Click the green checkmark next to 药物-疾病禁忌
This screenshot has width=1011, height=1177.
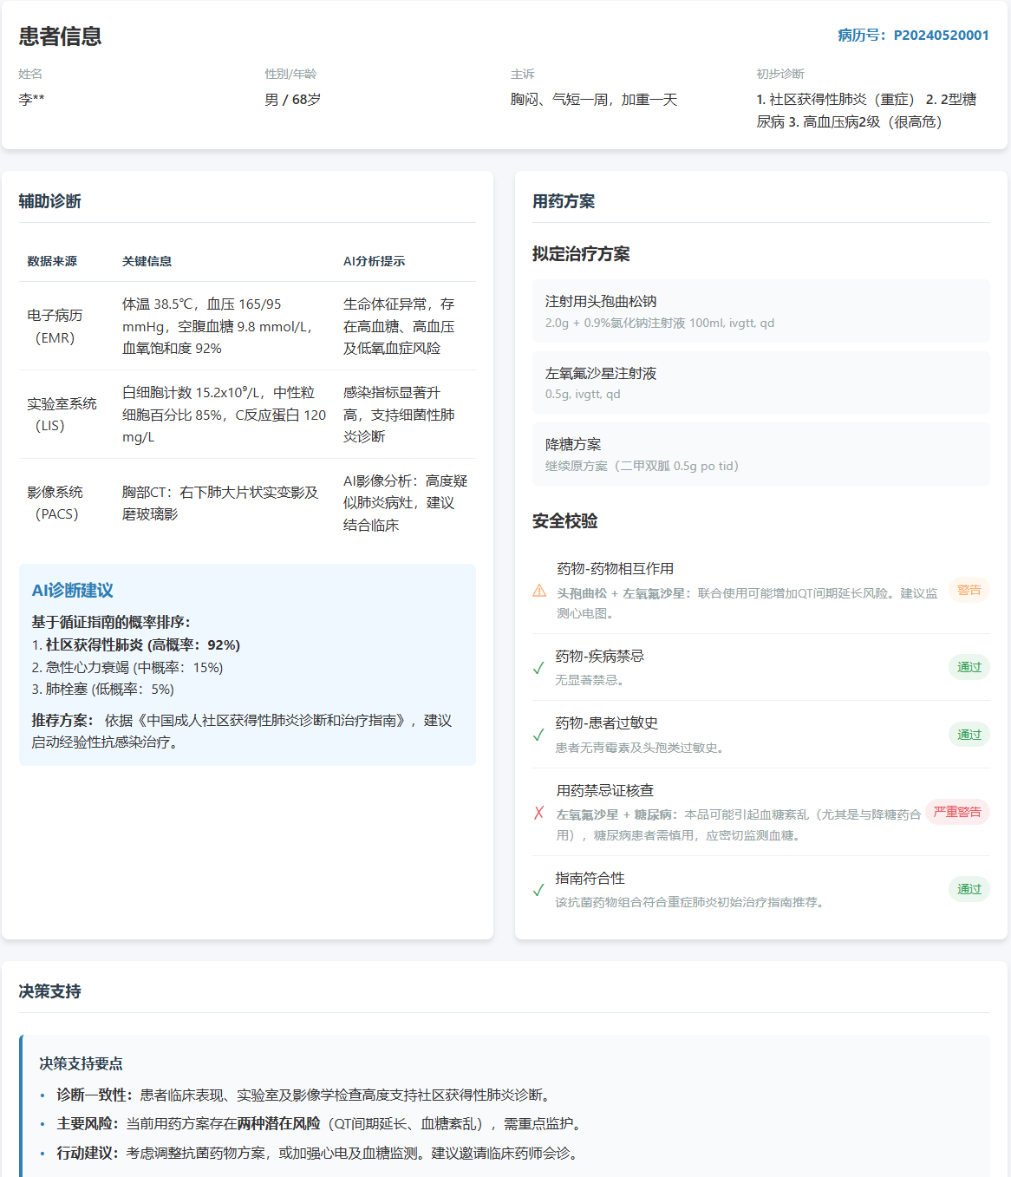tap(538, 668)
